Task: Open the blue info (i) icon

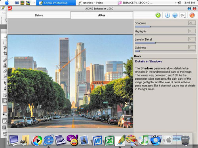Action: [x=167, y=15]
